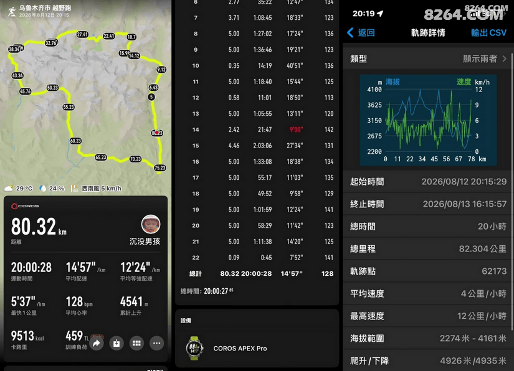Tap the 9.12 km marker on the map
The height and width of the screenshot is (371, 514).
(x=161, y=70)
